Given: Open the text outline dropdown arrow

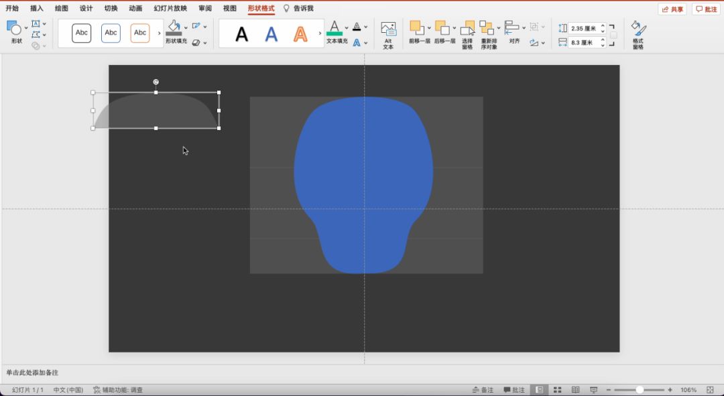Looking at the screenshot, I should click(x=366, y=27).
